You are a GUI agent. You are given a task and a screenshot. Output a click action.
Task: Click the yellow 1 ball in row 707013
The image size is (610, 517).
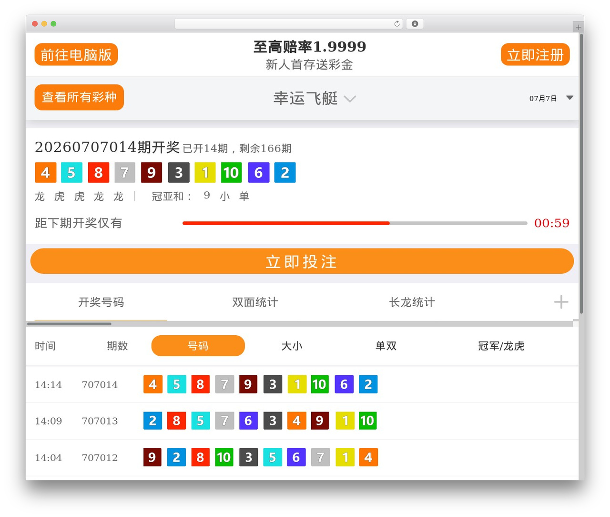[345, 421]
